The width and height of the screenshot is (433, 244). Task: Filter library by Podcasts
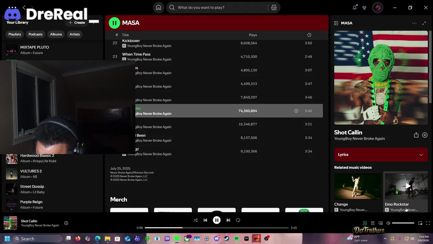point(36,34)
